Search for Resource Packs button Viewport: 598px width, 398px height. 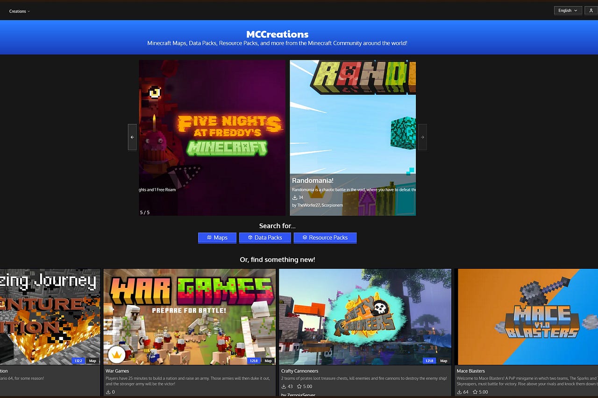pyautogui.click(x=325, y=237)
